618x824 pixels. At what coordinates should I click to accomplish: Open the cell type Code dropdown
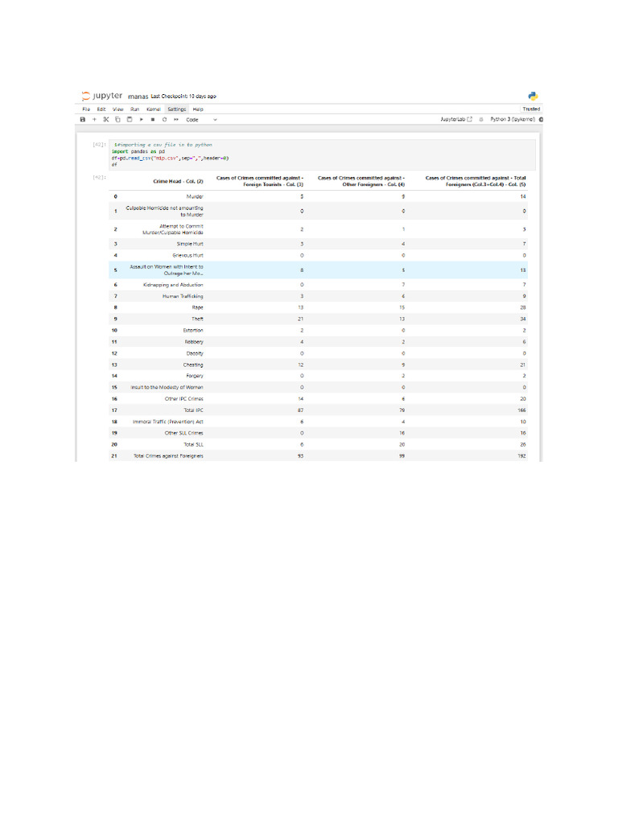click(201, 120)
